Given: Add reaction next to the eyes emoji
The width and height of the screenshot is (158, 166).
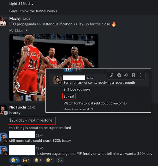Looking at the screenshot, I should coord(78,70).
